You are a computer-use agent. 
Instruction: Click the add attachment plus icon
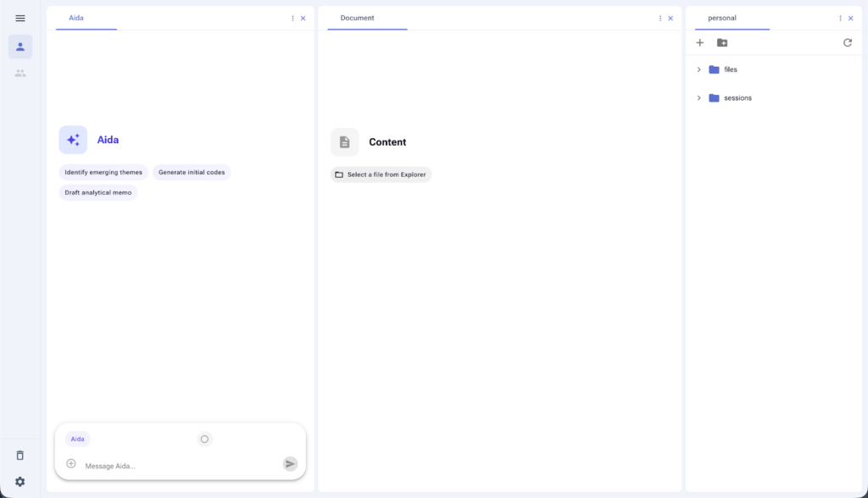pos(71,463)
